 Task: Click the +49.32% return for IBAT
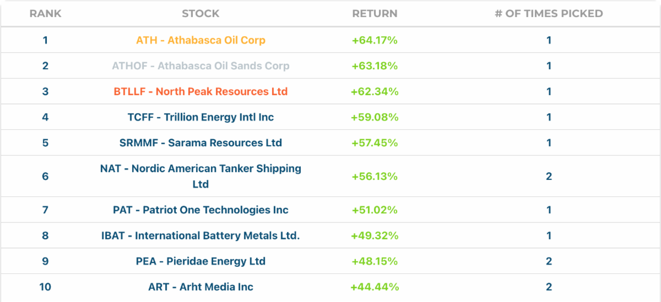[375, 236]
